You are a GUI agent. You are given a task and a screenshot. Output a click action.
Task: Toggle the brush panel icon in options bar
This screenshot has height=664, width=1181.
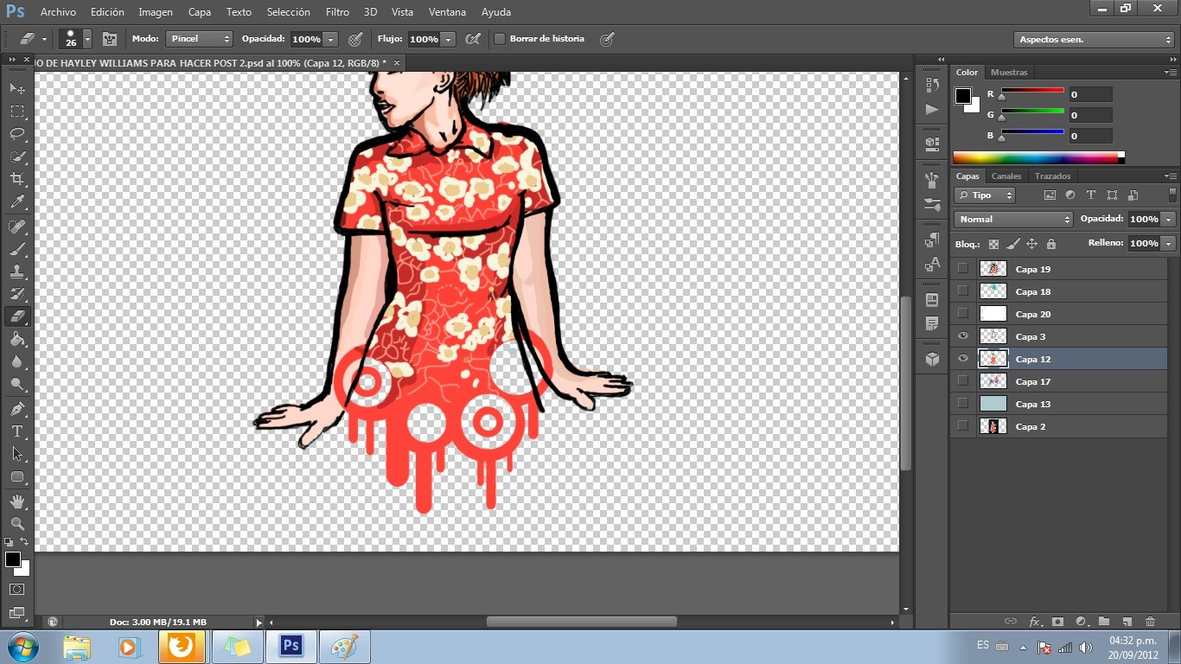click(110, 39)
